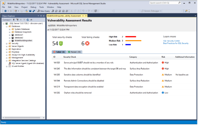The image size is (198, 125).
Task: Click the Save floppy disk icon
Action: (x=30, y=11)
